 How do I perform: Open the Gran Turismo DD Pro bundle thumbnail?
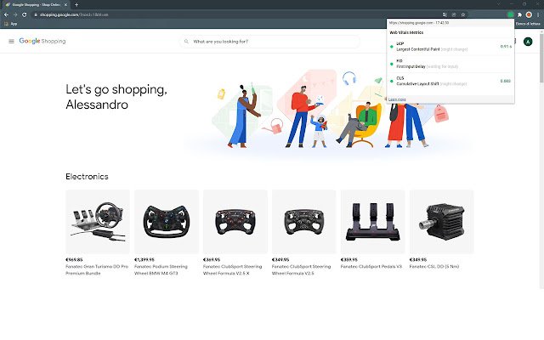98,222
